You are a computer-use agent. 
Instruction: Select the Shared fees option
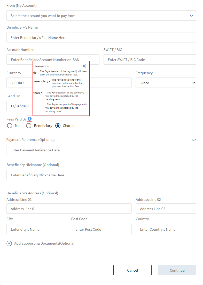point(58,126)
